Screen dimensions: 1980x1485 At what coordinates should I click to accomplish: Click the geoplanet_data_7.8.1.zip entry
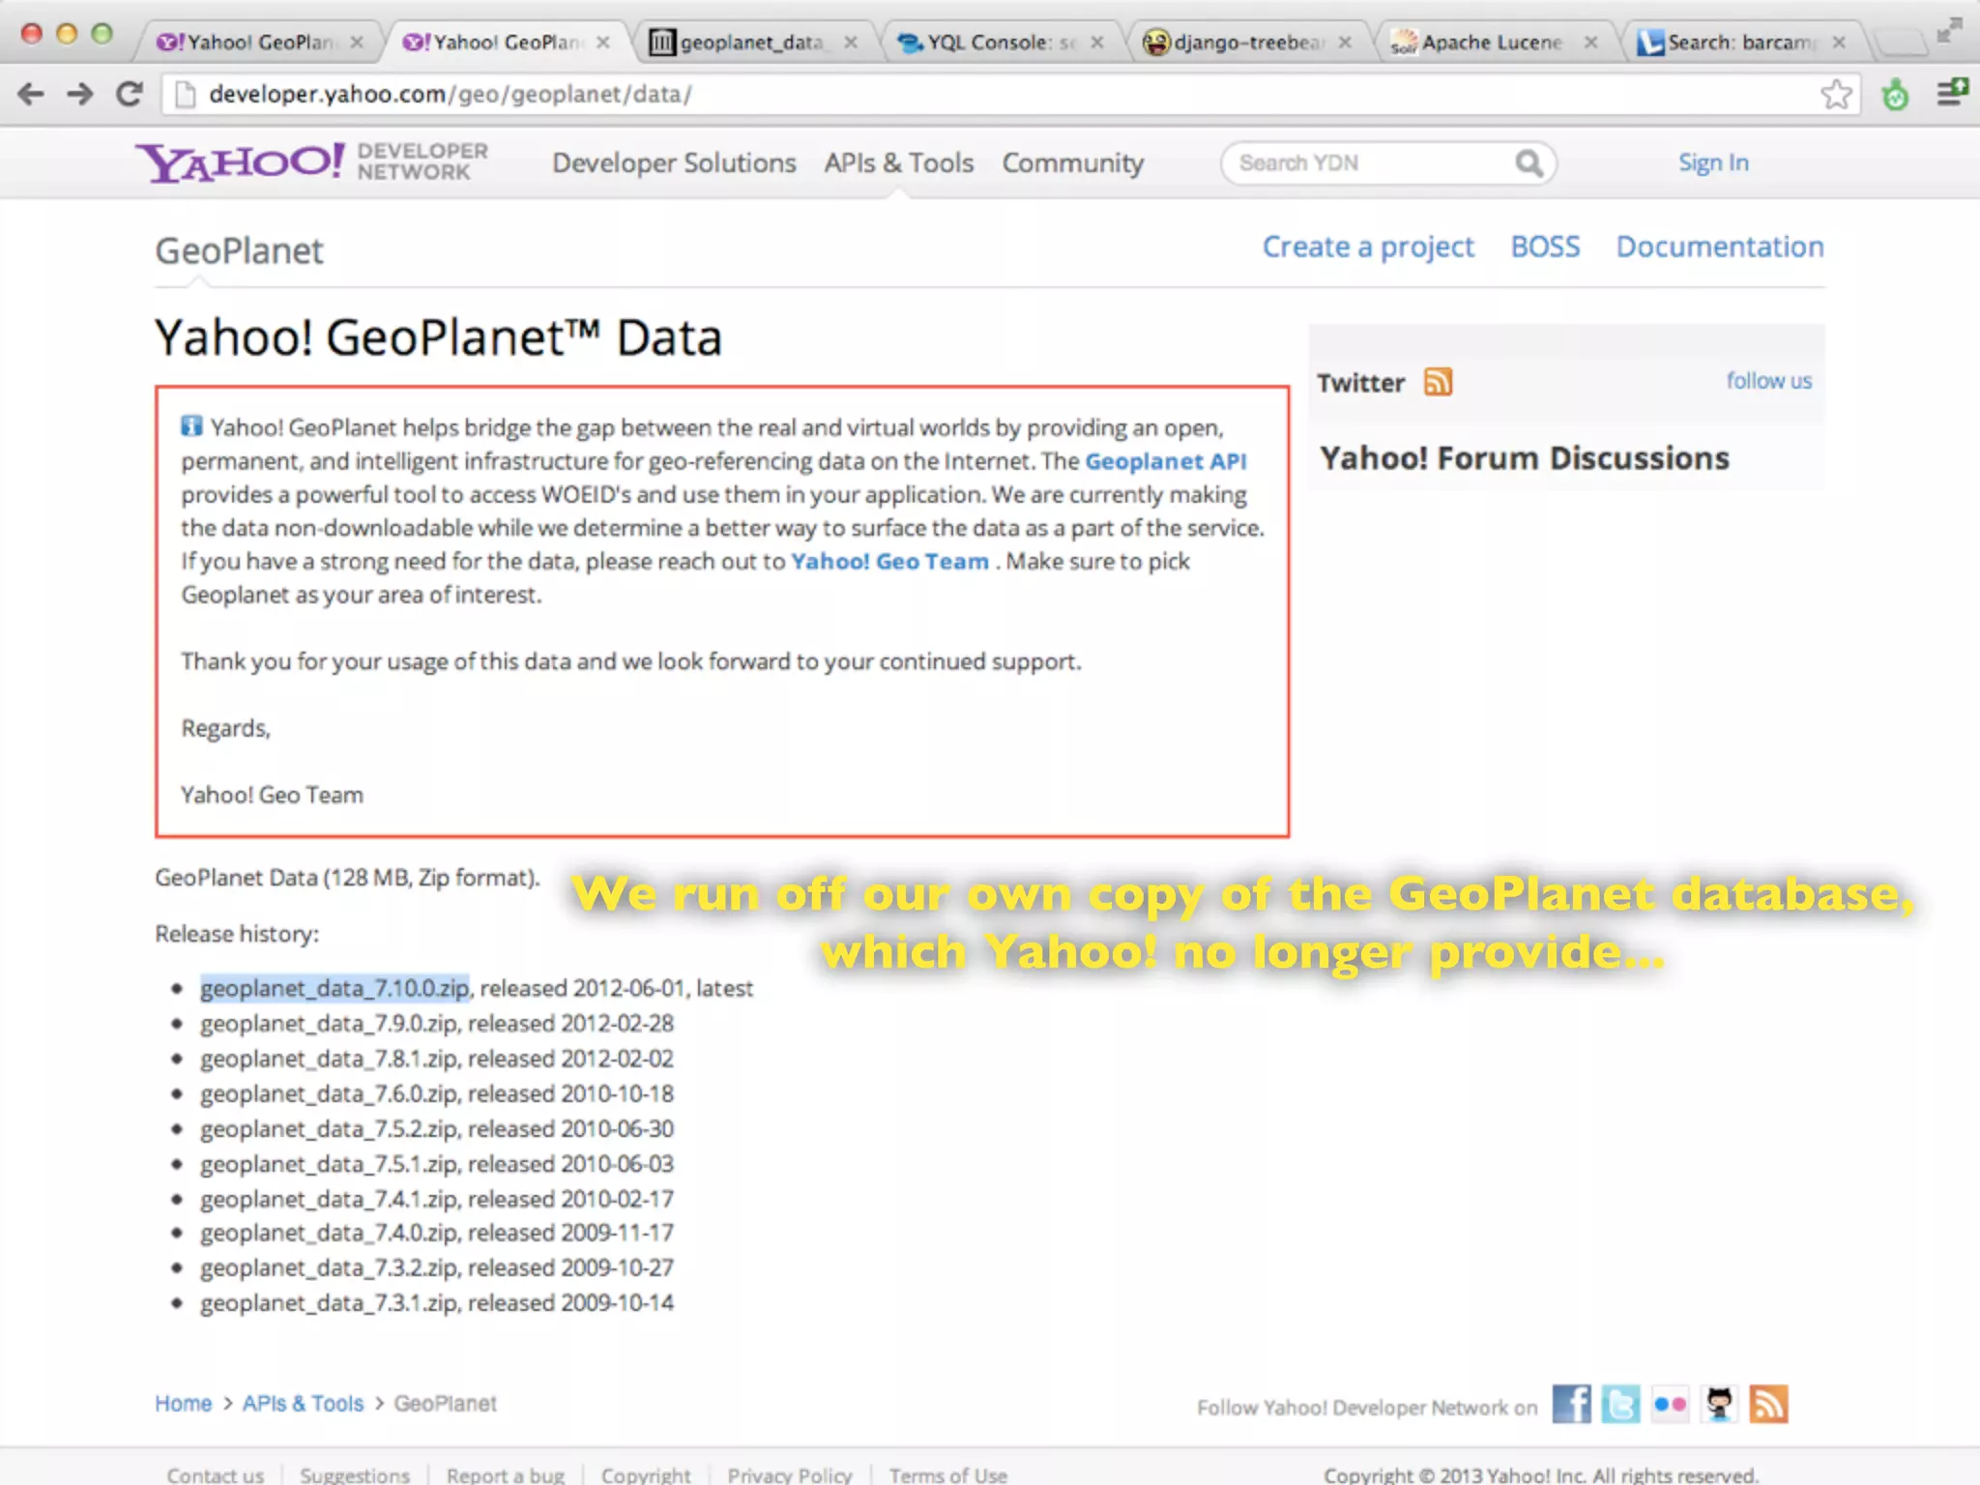click(329, 1059)
